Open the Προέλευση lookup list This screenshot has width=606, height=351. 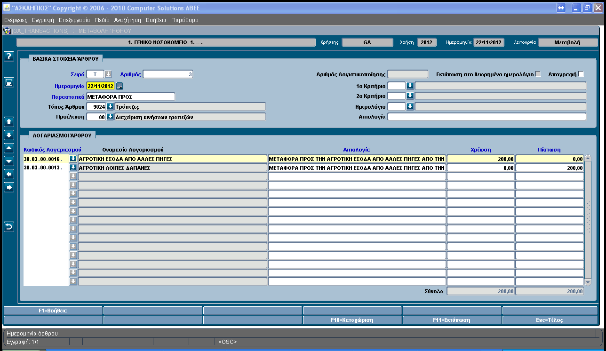click(x=110, y=117)
